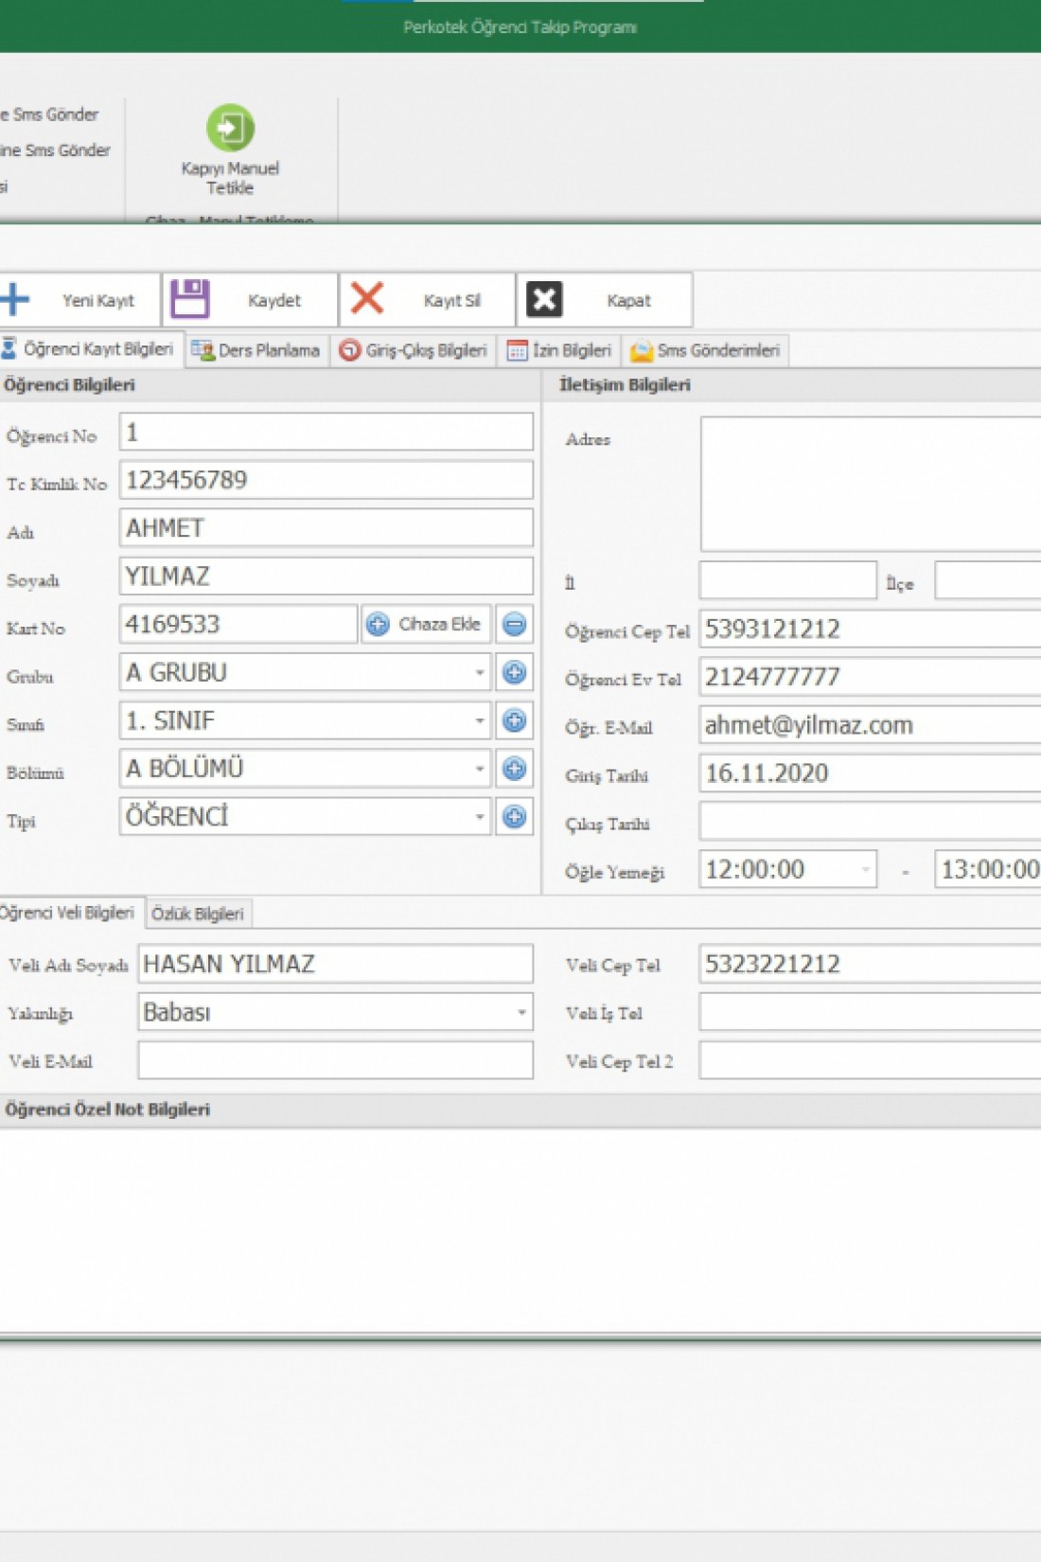
Task: Add new group with plus icon beside A GRUBU
Action: coord(514,673)
